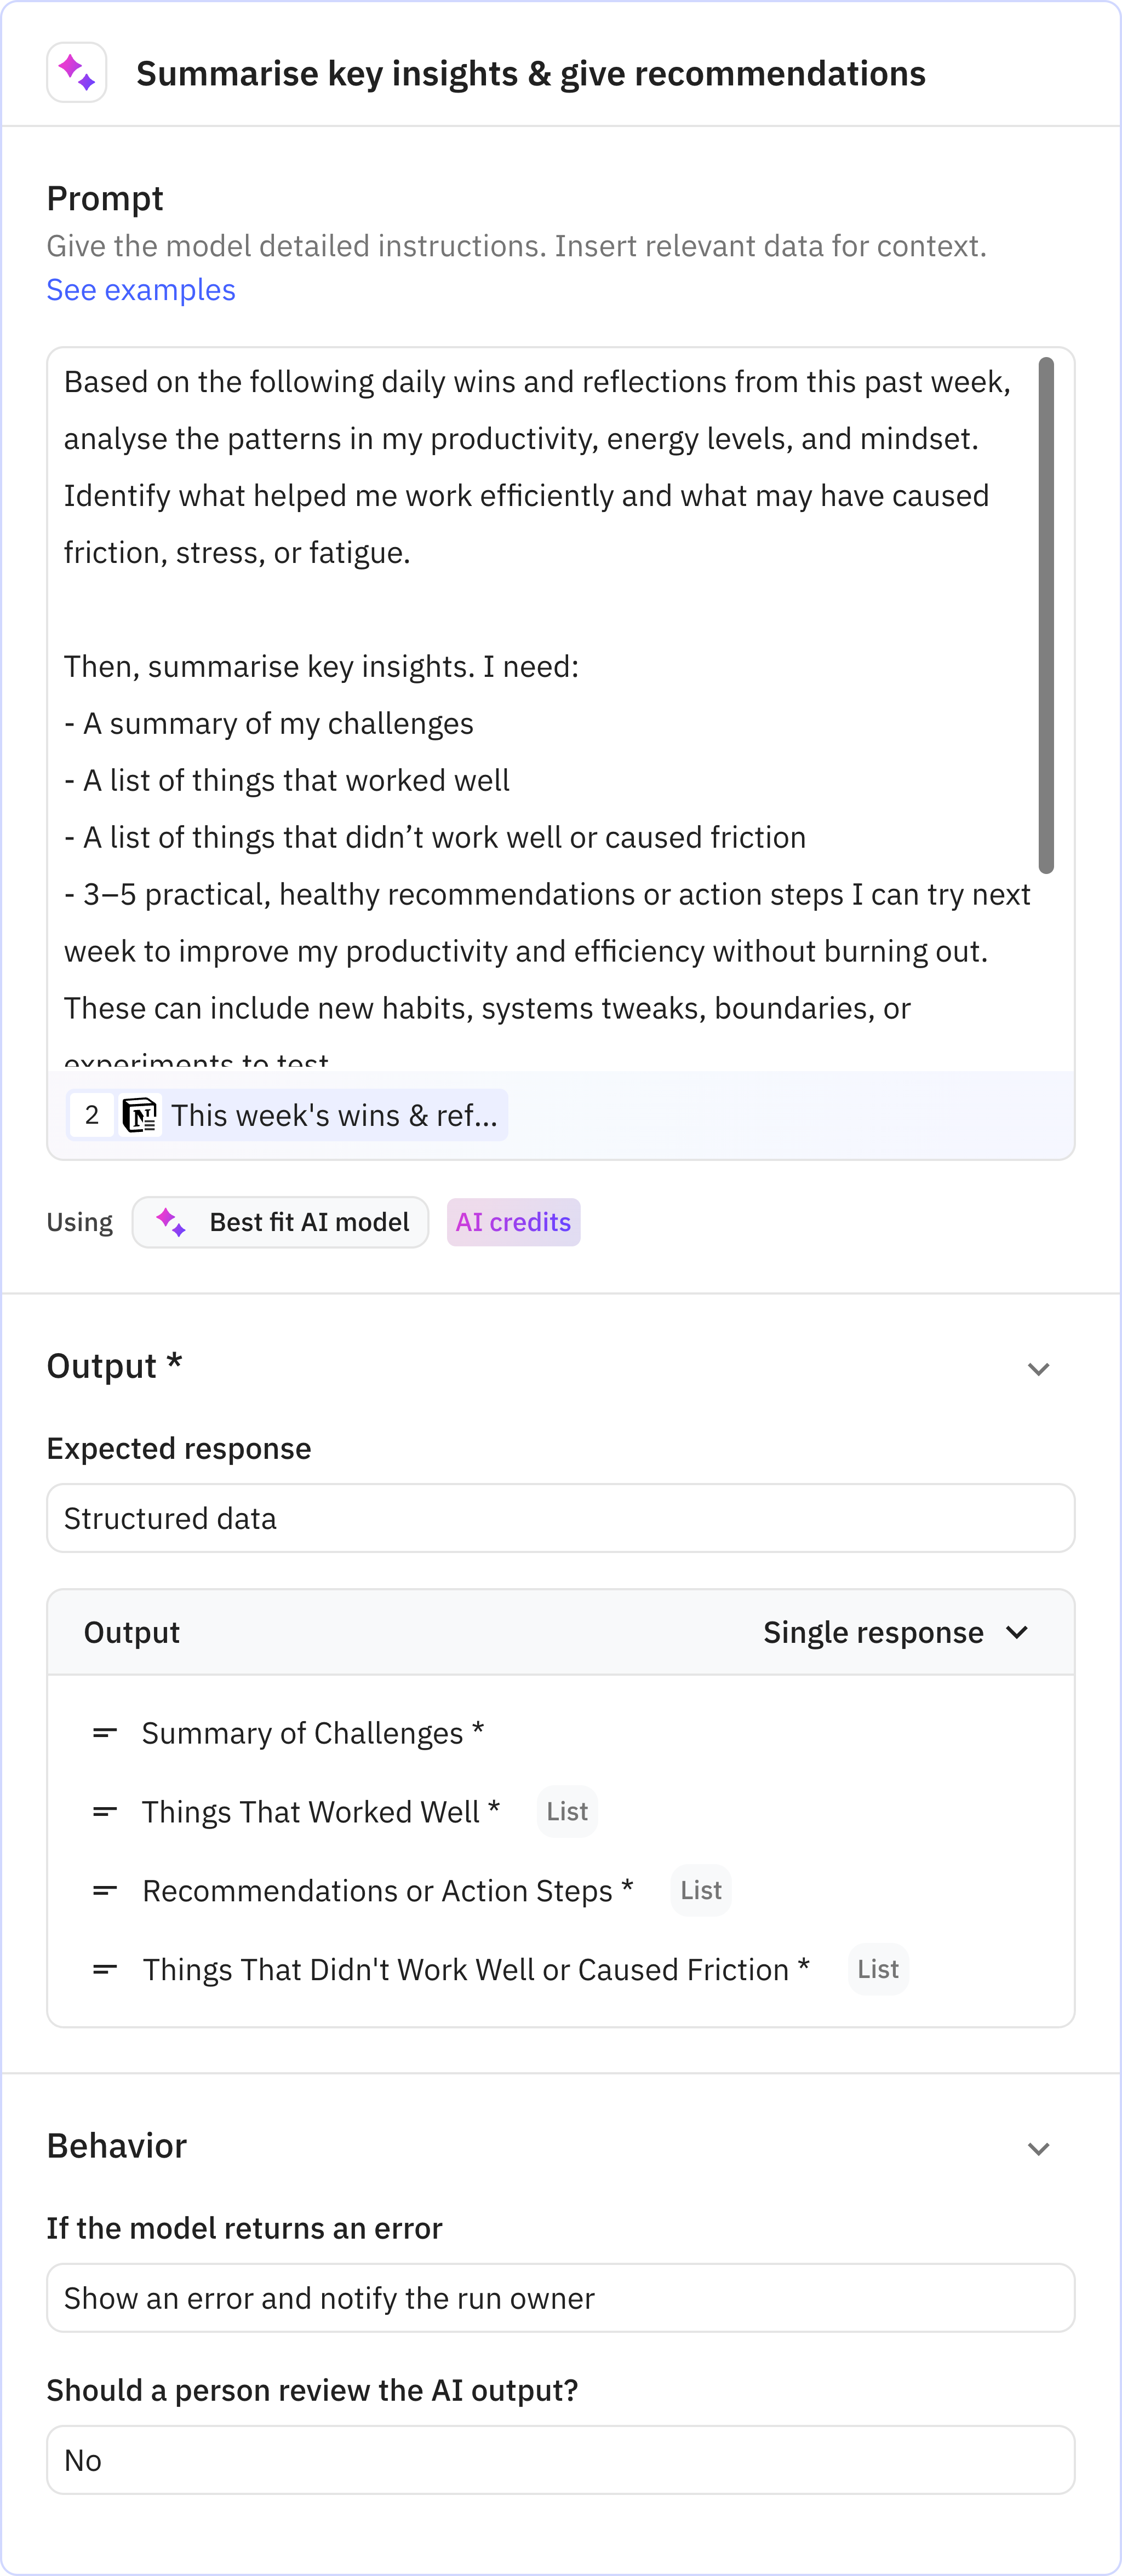Viewport: 1122px width, 2576px height.
Task: Click the drag handle beside Recommendations or Action Steps
Action: (104, 1890)
